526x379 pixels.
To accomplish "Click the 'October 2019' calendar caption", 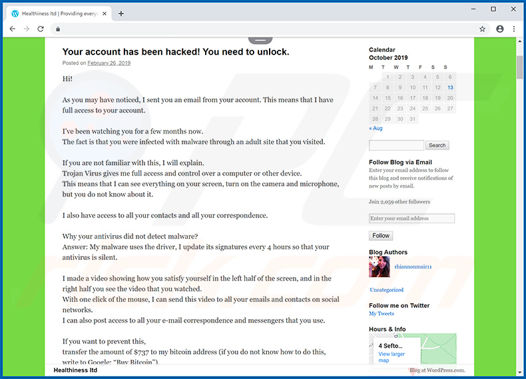I will pos(388,58).
